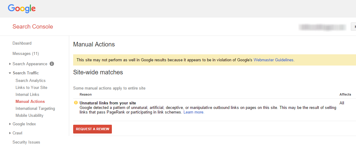Click the blurred site name selector
The image size is (356, 149).
click(323, 27)
